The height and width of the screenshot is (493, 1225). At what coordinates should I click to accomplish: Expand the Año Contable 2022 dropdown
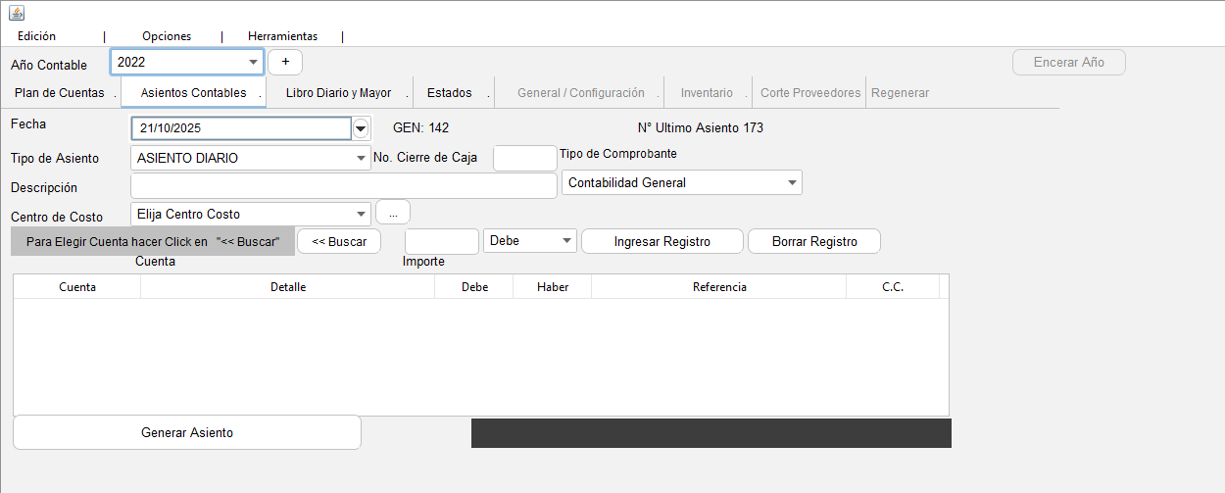[254, 62]
